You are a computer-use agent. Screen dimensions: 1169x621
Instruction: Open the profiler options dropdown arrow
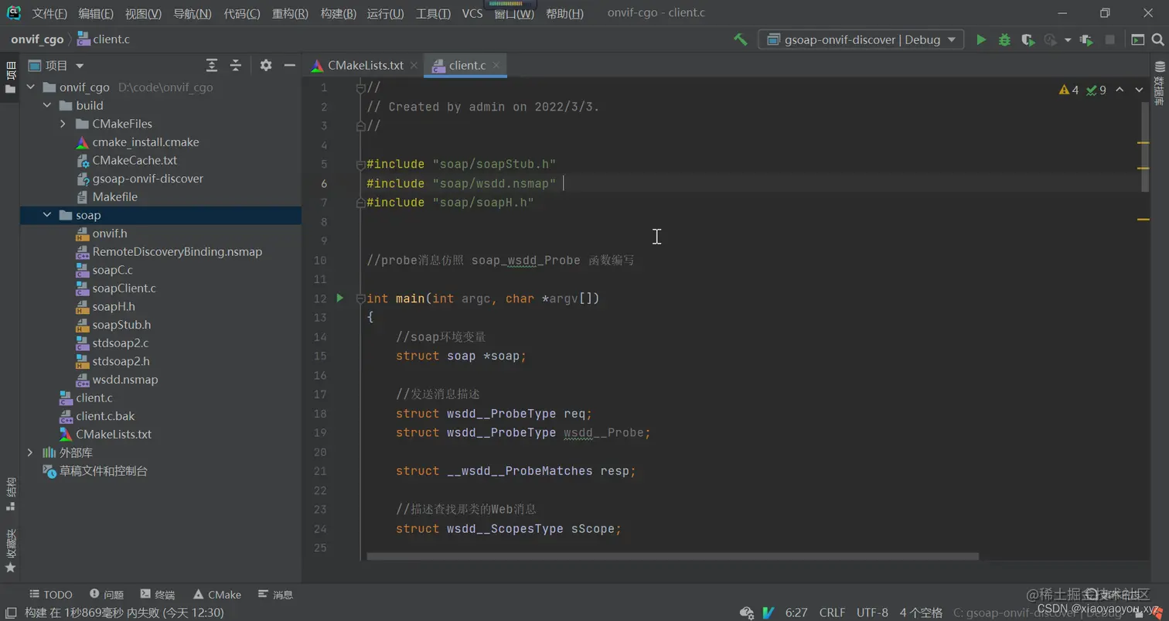(x=1068, y=40)
